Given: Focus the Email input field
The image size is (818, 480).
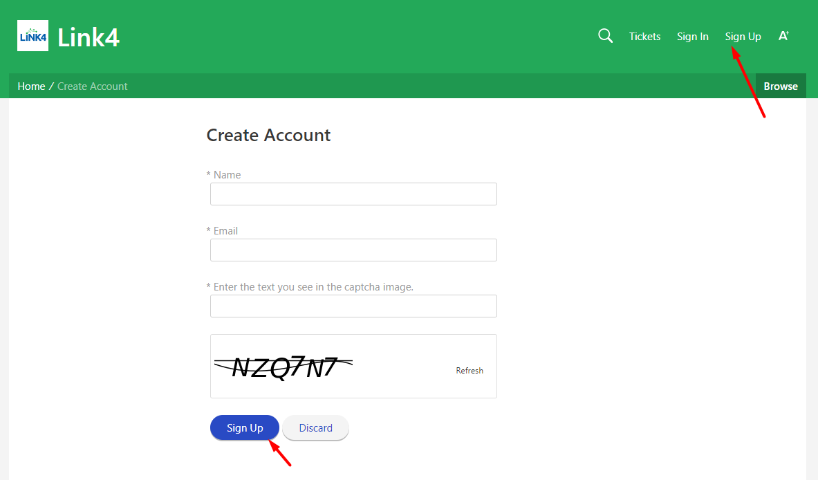Looking at the screenshot, I should click(x=353, y=250).
